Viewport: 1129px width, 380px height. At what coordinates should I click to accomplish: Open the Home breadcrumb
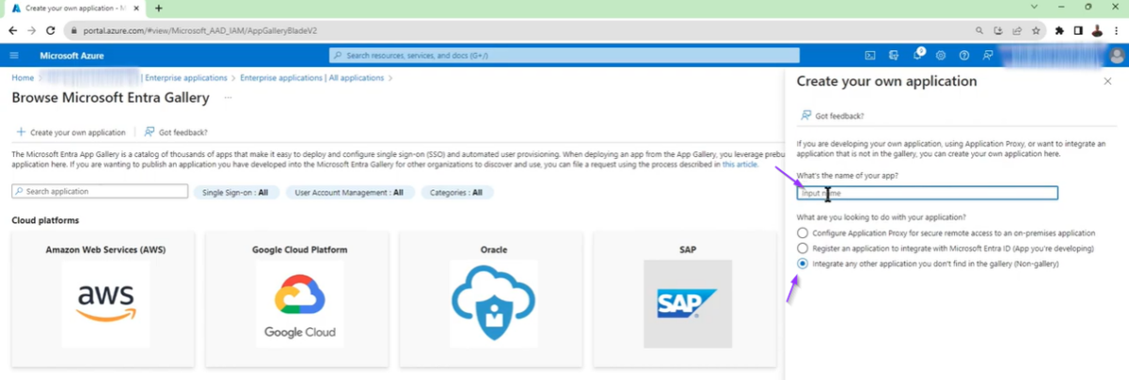(23, 77)
